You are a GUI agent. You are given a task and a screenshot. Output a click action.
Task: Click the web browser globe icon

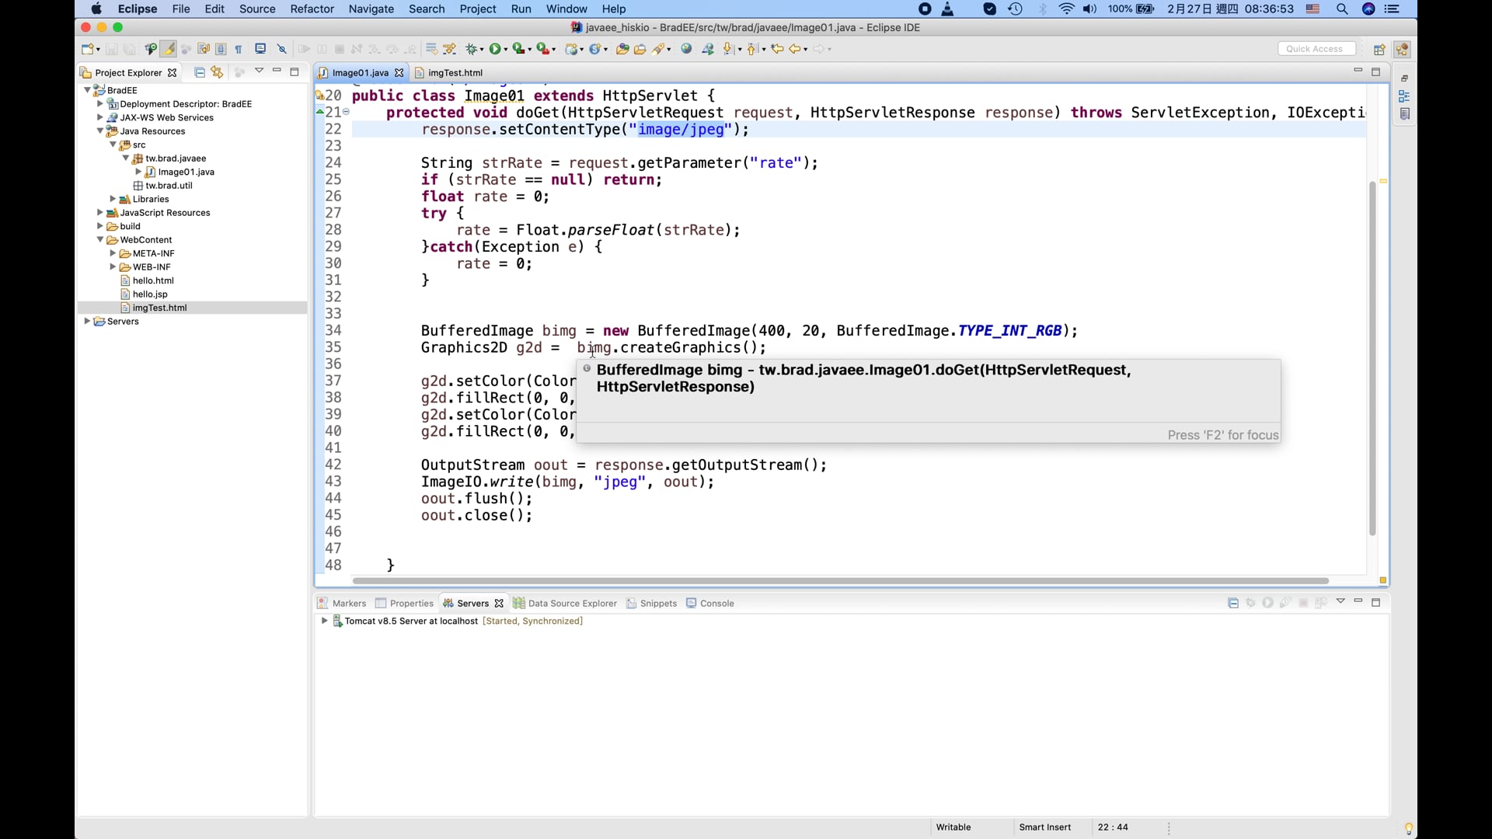tap(686, 49)
